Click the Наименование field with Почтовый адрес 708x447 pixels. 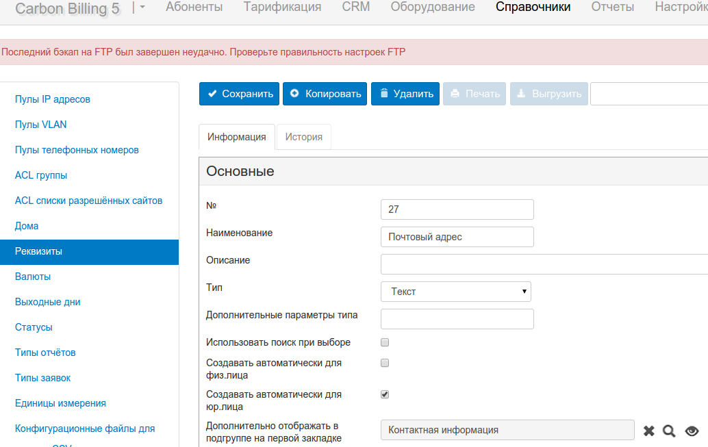pyautogui.click(x=457, y=237)
